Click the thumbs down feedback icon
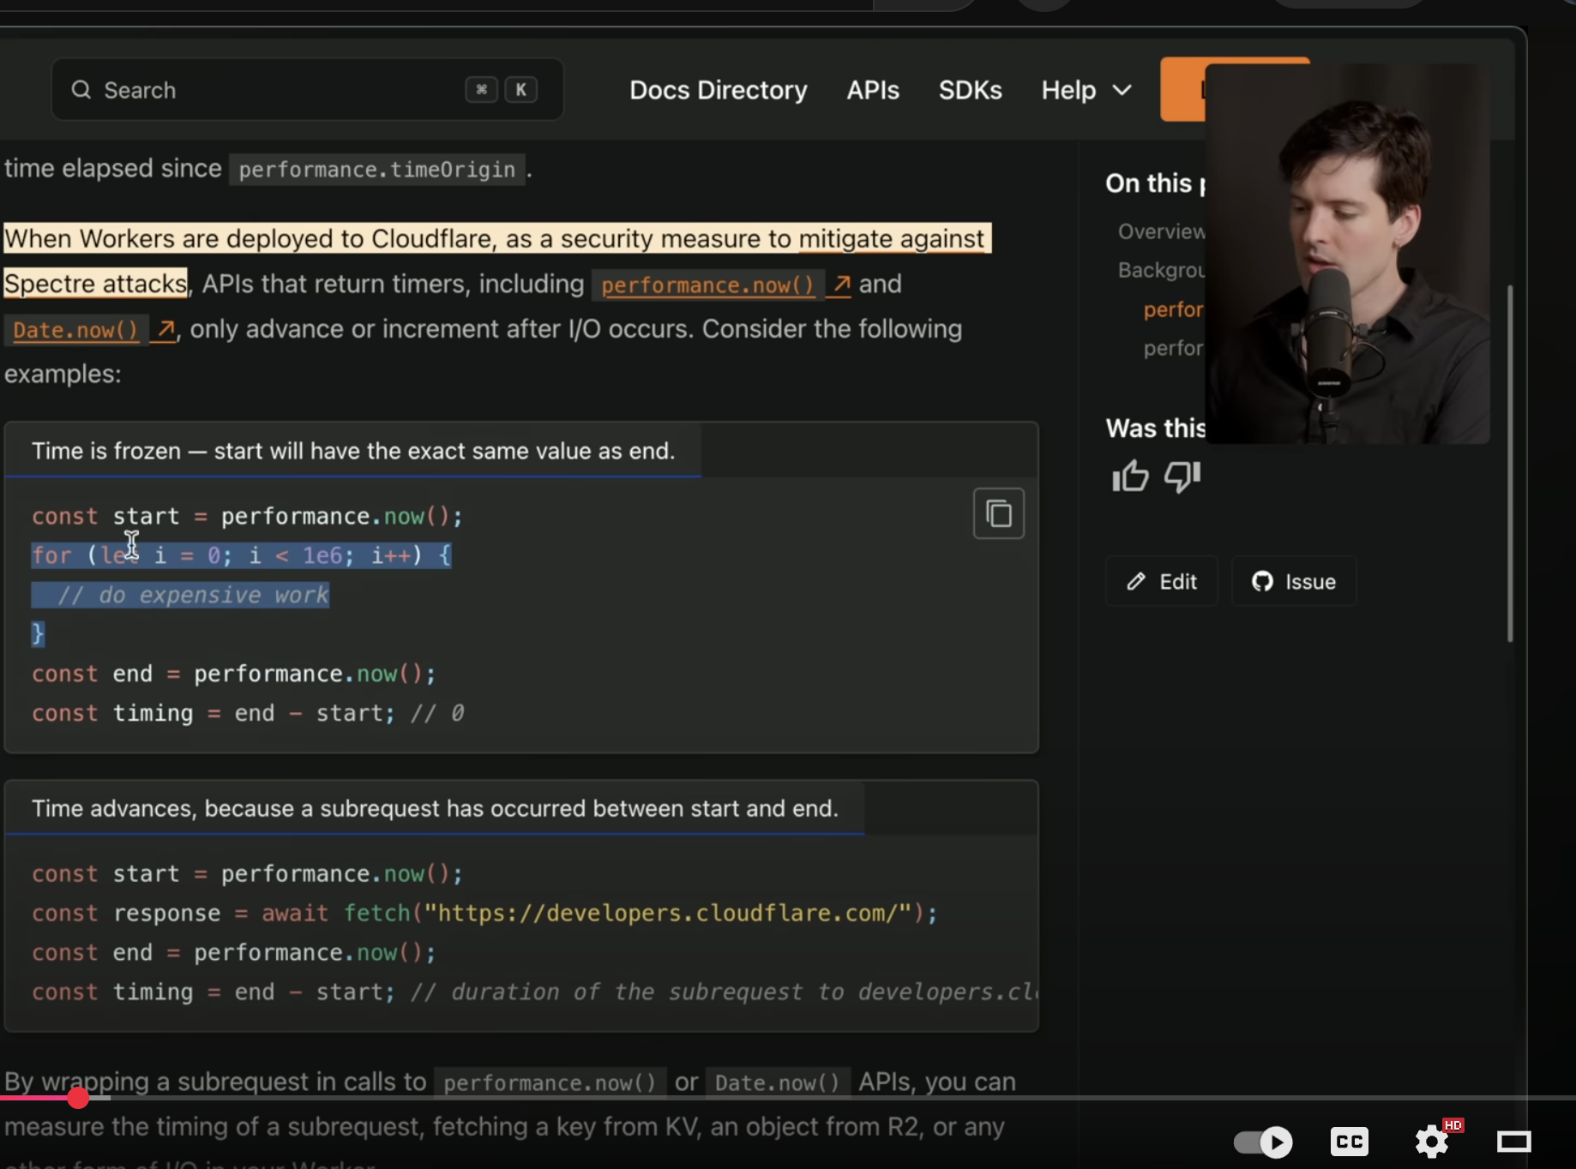This screenshot has height=1169, width=1576. click(1182, 476)
